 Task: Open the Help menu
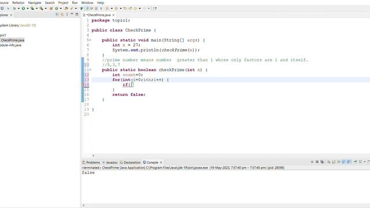tap(100, 2)
